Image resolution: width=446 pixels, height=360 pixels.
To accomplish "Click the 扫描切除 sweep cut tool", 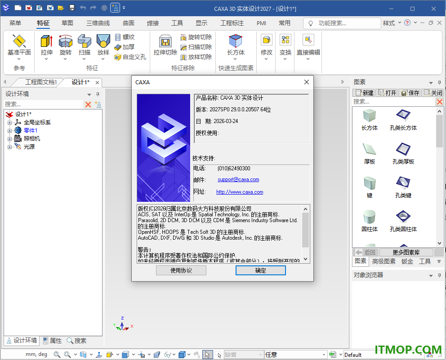I will (196, 47).
